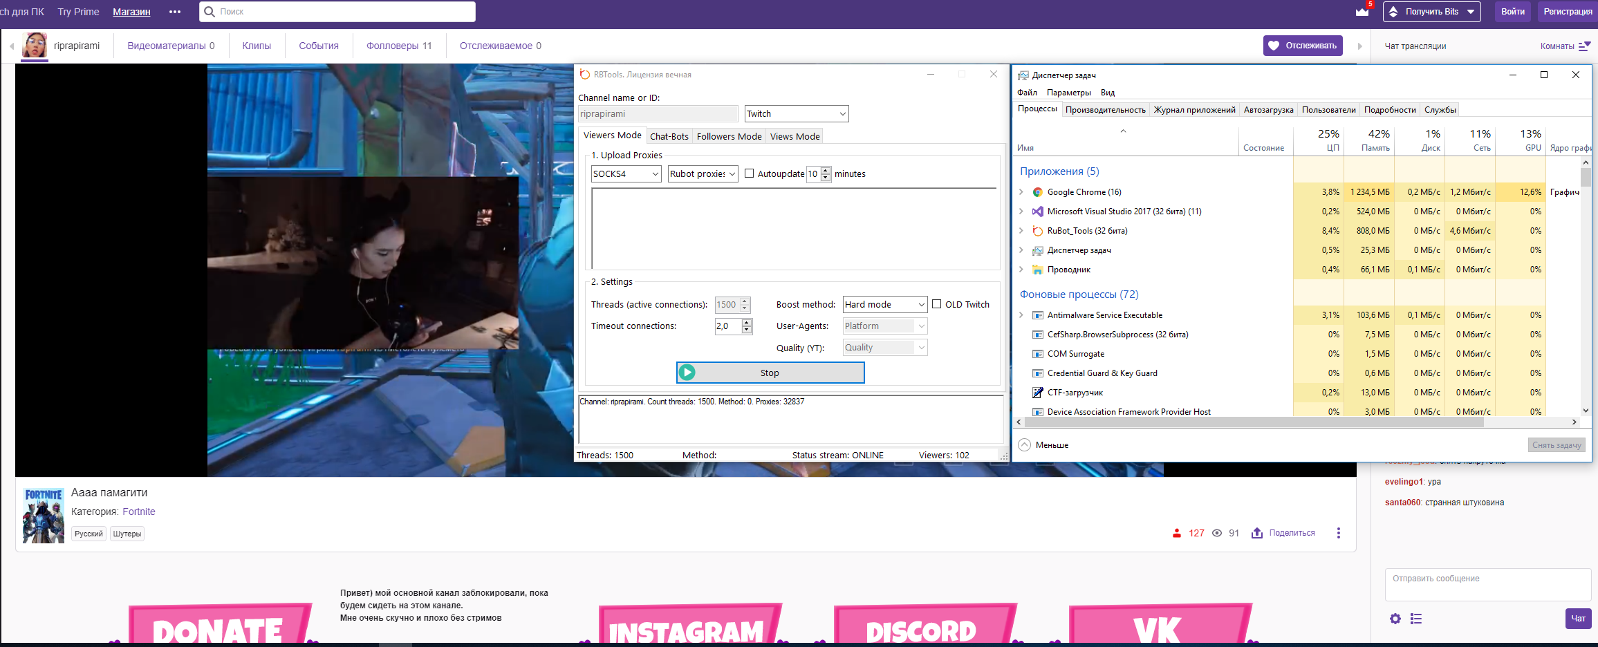Open the chat viewer list icon
Image resolution: width=1598 pixels, height=647 pixels.
[x=1416, y=619]
